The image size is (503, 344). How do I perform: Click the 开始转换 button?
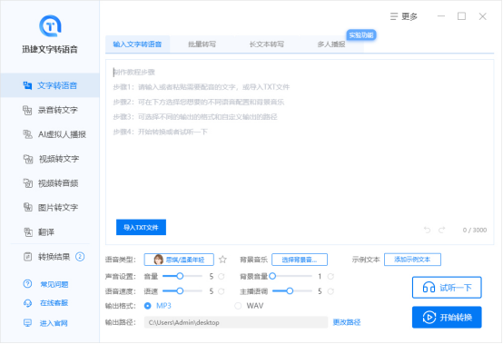(x=447, y=318)
